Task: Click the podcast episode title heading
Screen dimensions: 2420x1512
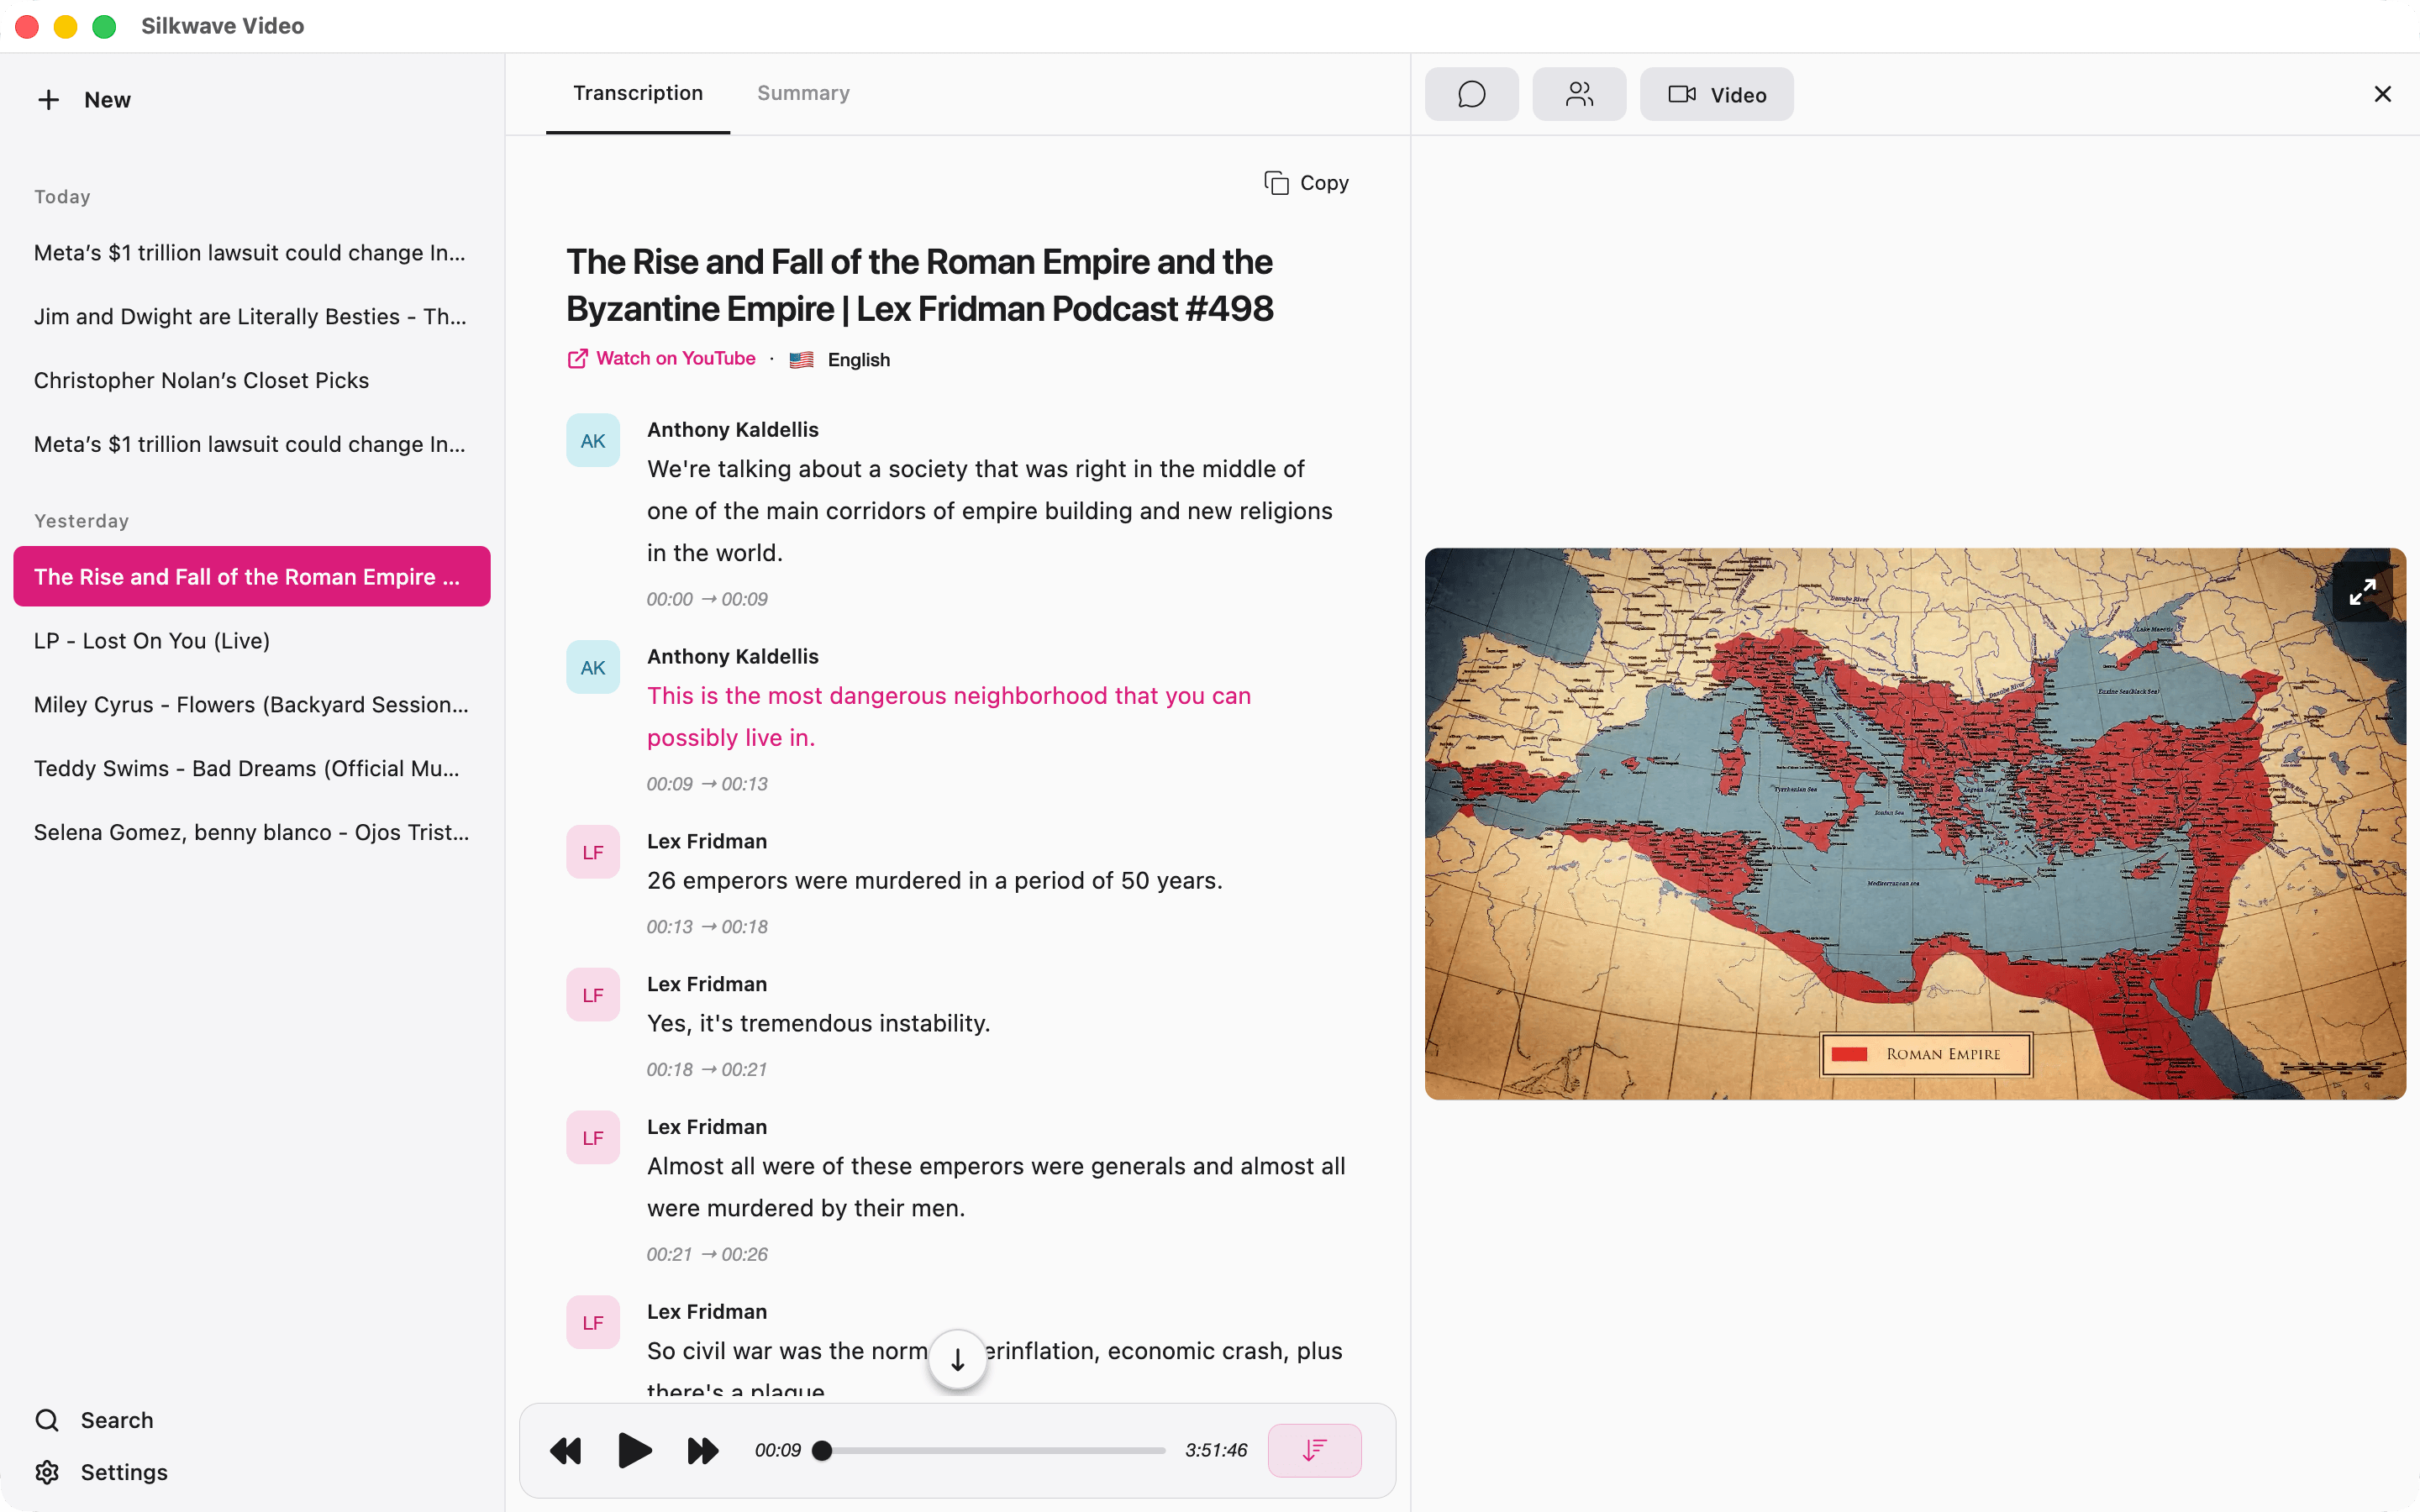Action: pos(920,286)
